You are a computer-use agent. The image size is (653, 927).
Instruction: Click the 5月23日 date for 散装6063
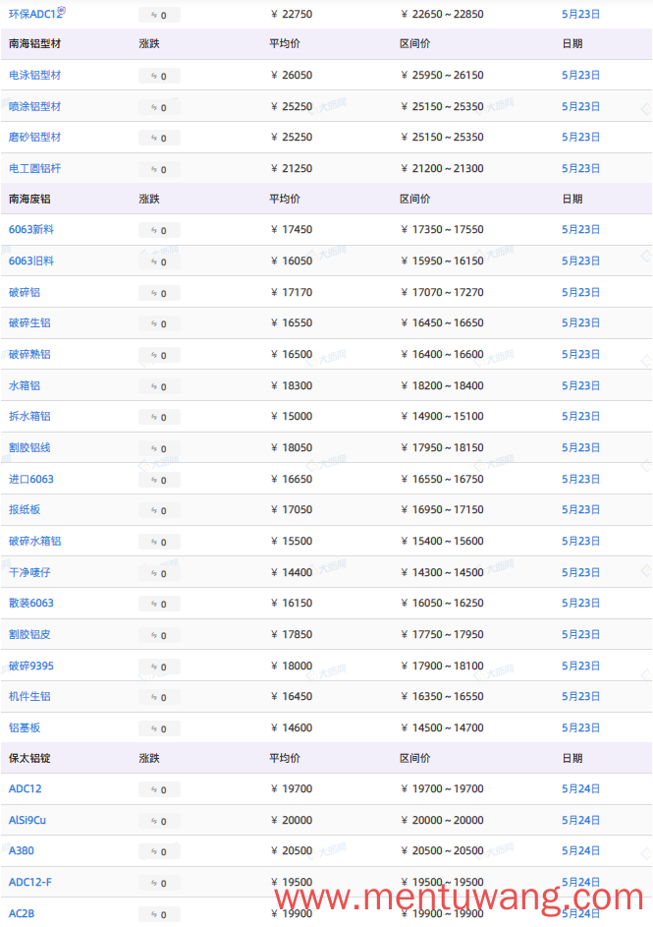coord(581,603)
